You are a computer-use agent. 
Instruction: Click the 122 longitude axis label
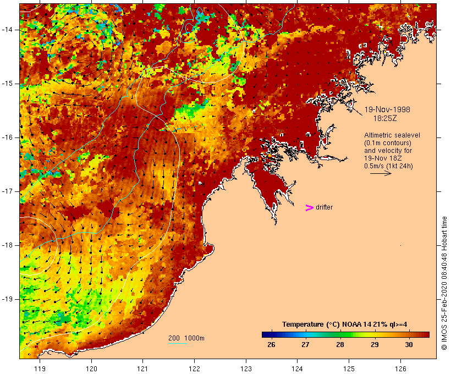(195, 369)
